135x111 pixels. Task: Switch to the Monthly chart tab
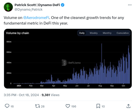coord(107,33)
